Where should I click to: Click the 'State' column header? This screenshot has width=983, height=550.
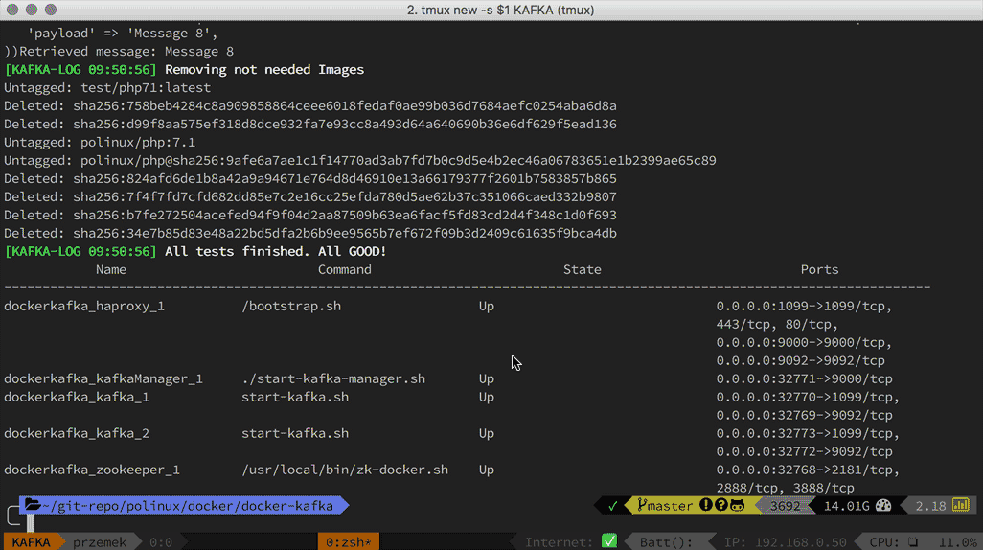coord(583,269)
